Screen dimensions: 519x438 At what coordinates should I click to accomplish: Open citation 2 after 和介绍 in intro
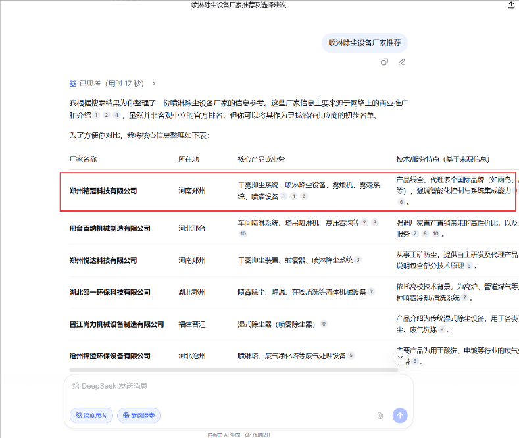coord(107,115)
